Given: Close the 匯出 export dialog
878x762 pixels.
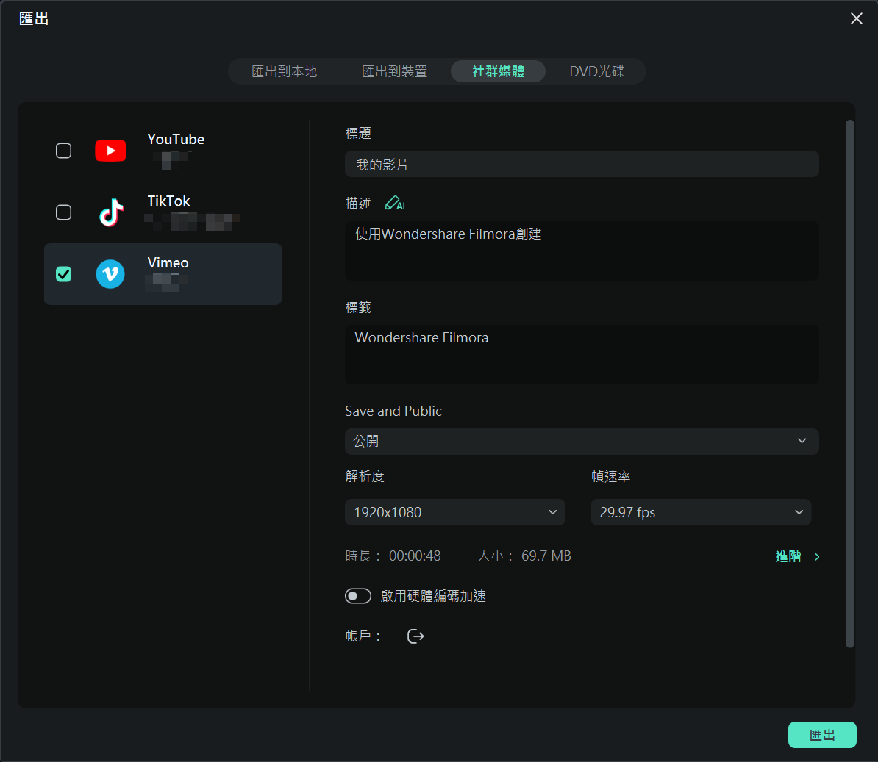Looking at the screenshot, I should (x=856, y=18).
